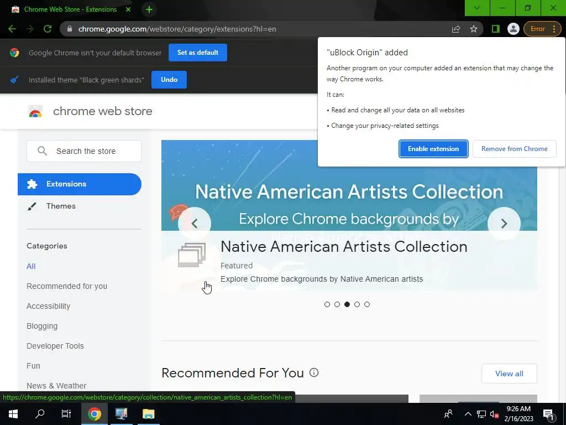
Task: Open File Explorer from taskbar
Action: click(x=148, y=414)
